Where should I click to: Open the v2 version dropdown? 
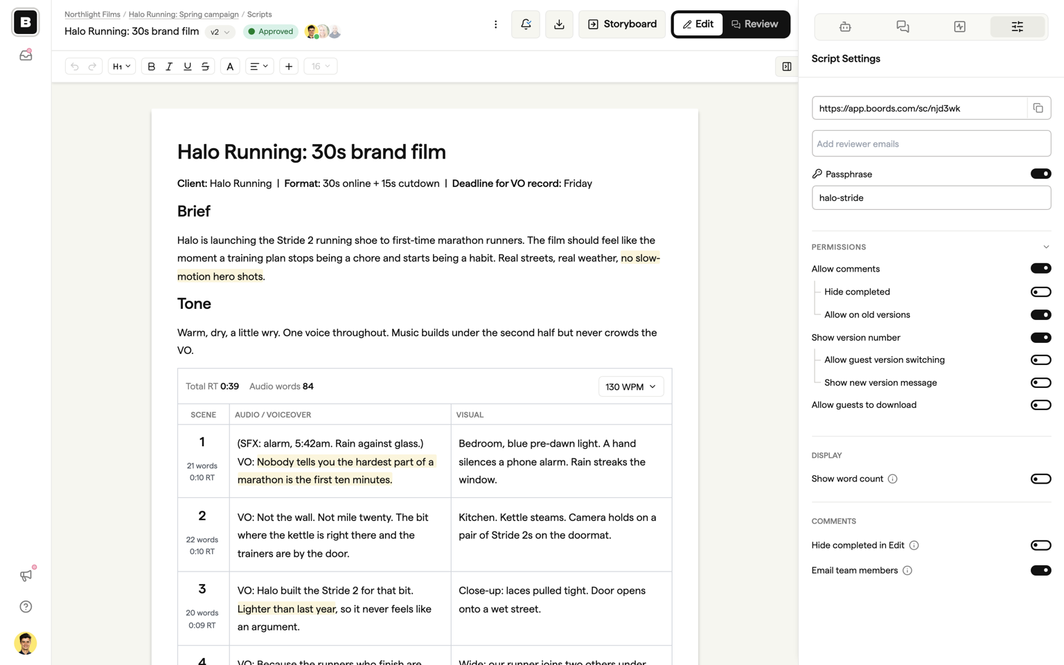click(220, 32)
